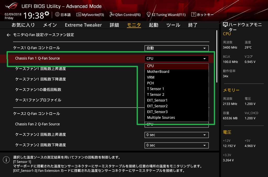
Task: Select Chassis Fan 1 Q-Fan Source row label
Action: (x=37, y=58)
